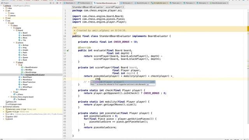Screen dimensions: 249x140
Task: Expand the .idea folder
Action: [x=4, y=8]
